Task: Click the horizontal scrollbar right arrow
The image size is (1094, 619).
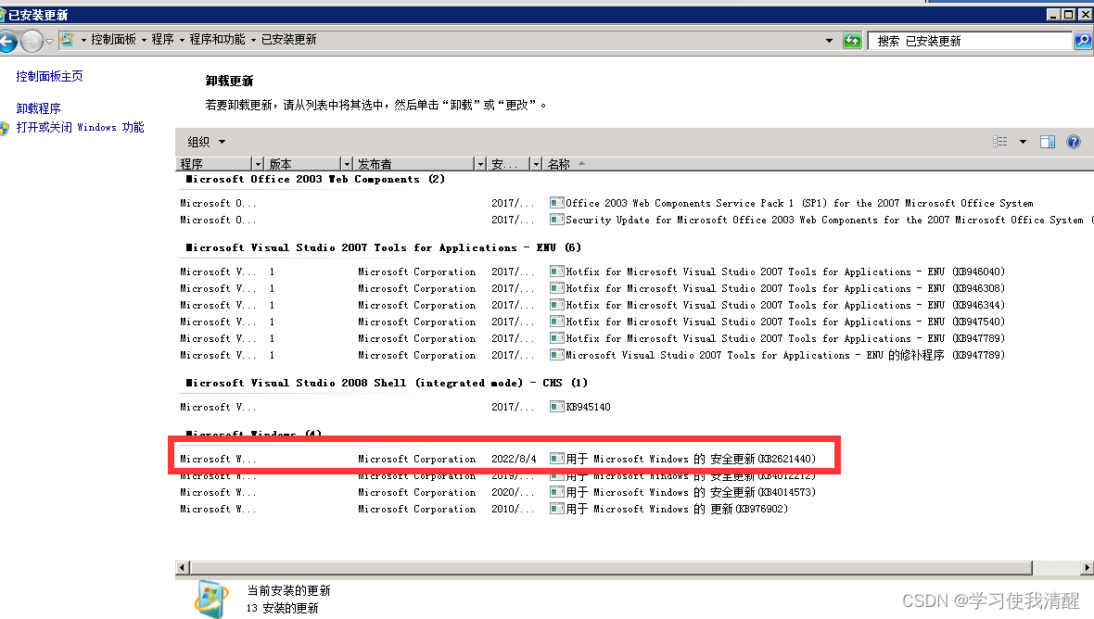Action: (x=1087, y=567)
